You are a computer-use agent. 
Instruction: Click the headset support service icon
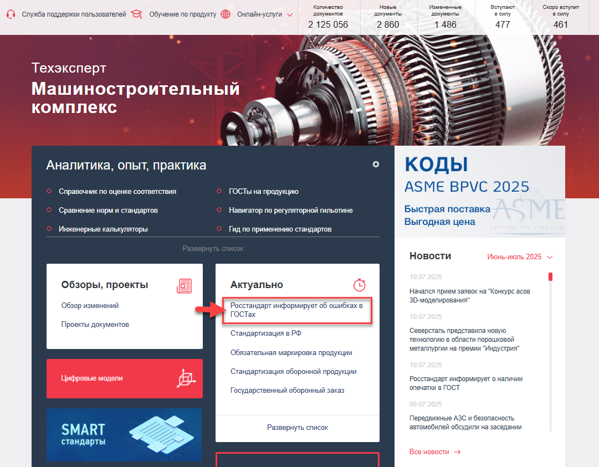click(x=11, y=14)
